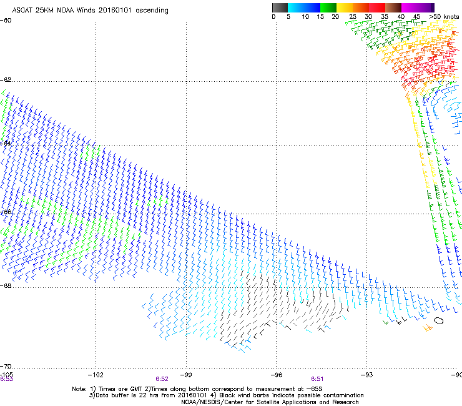
Task: Click the purple '6:51' time label
Action: pos(317,379)
